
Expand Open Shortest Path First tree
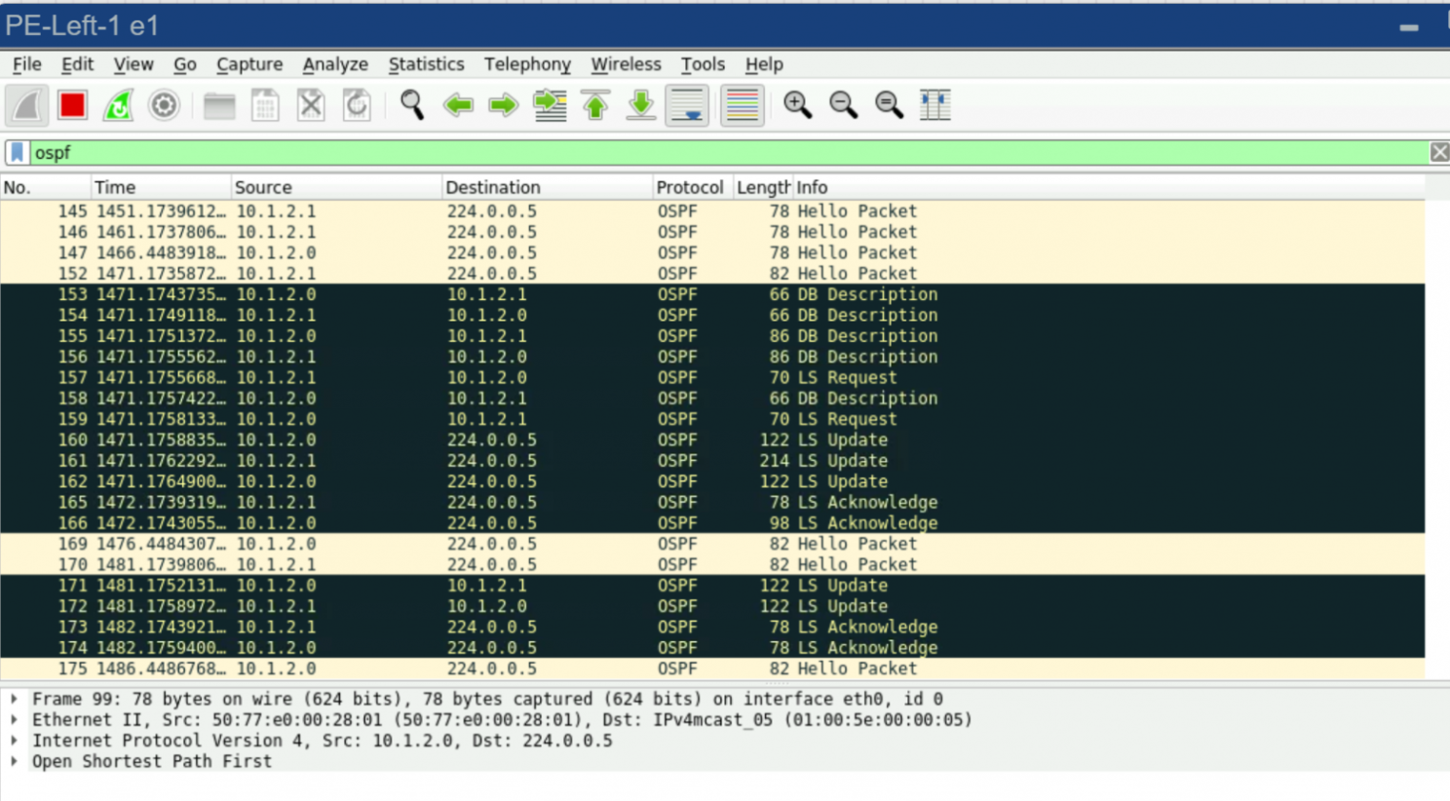(x=15, y=761)
